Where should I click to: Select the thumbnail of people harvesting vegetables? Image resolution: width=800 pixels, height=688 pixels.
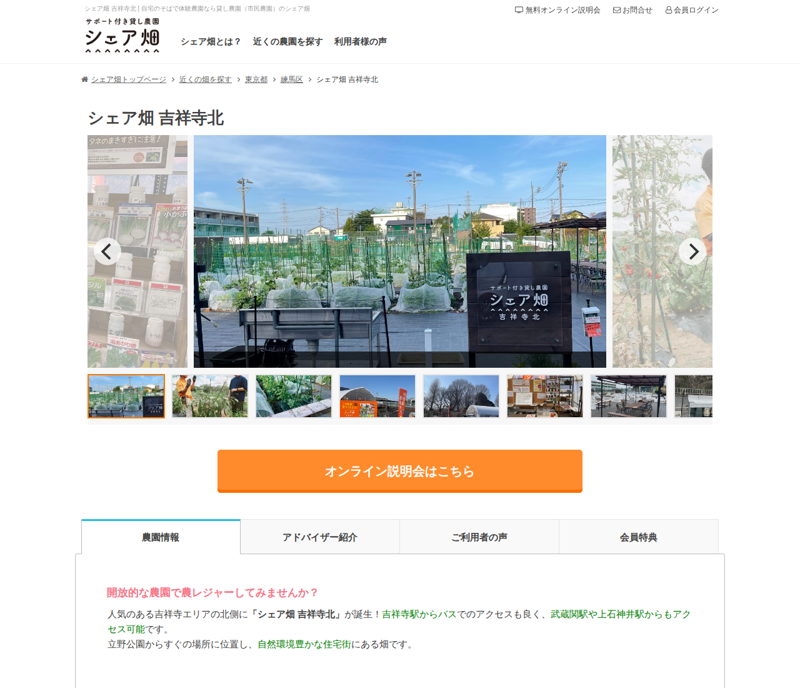[210, 396]
